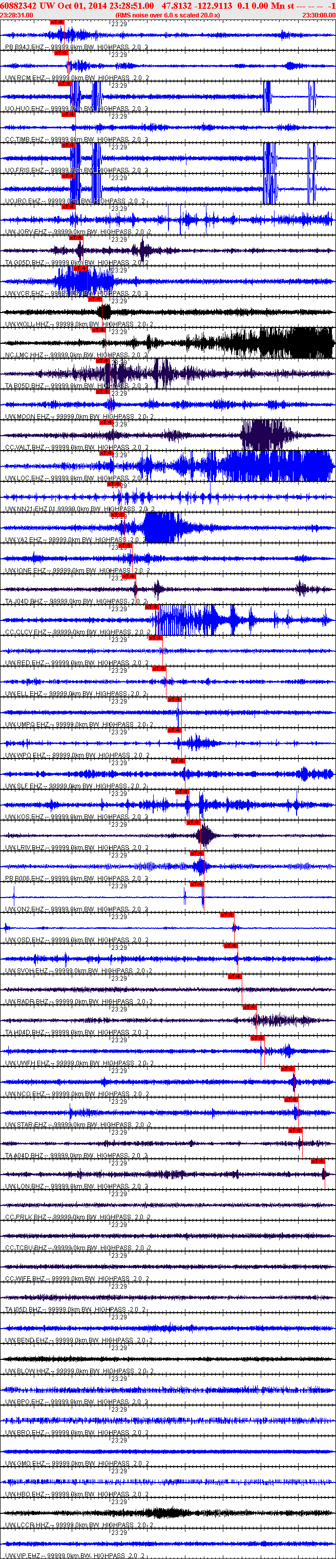The image size is (336, 1559).
Task: Select the CC.WIFE.BHZ station label
Action: [76, 1279]
